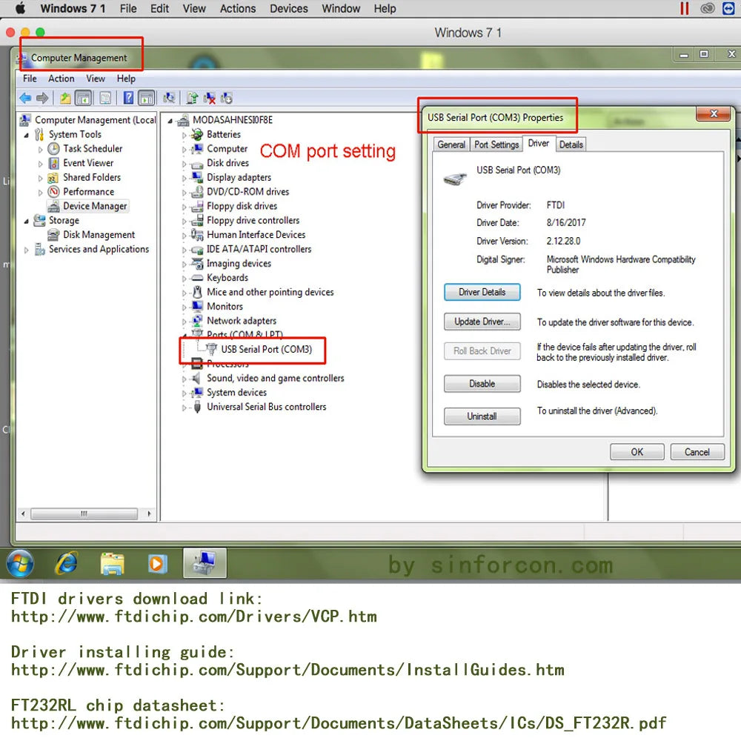Click the Up one level toolbar icon
This screenshot has width=741, height=741.
click(x=65, y=99)
